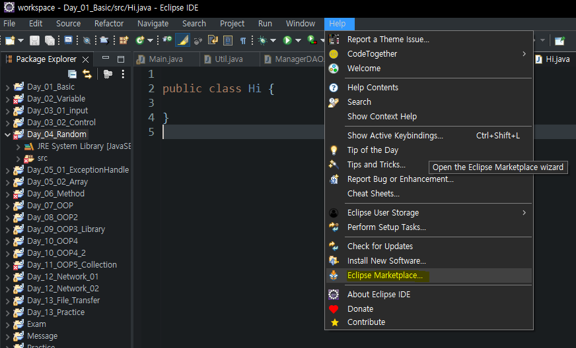
Task: Click the Package Explorer filter icon
Action: [x=108, y=74]
